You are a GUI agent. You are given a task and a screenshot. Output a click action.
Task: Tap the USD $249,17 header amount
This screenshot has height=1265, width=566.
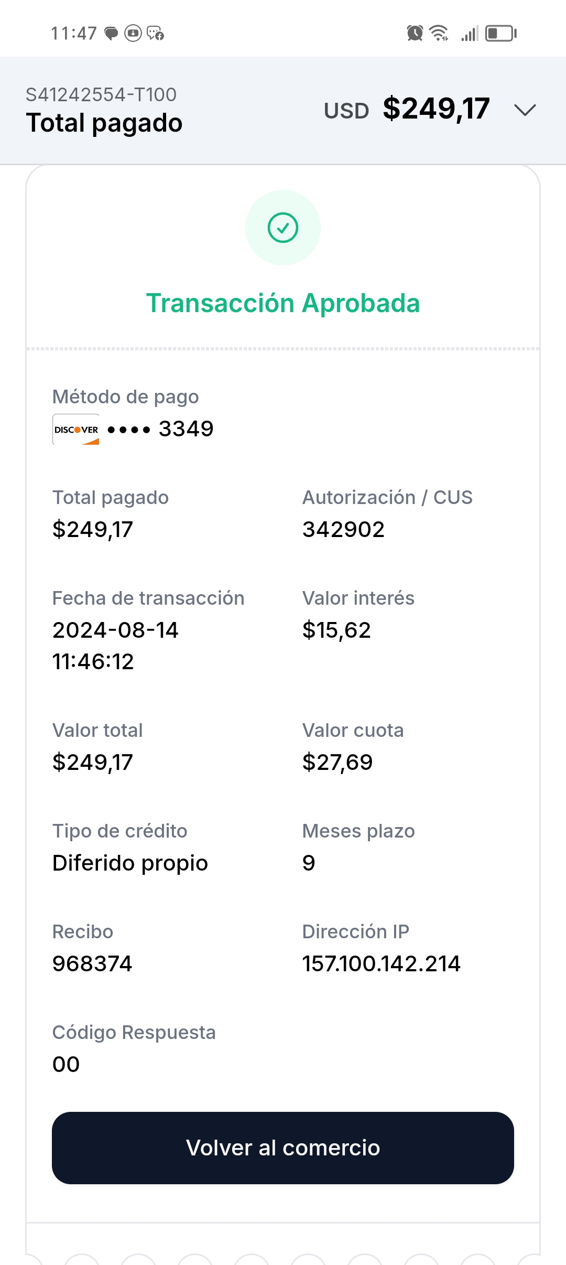(407, 109)
